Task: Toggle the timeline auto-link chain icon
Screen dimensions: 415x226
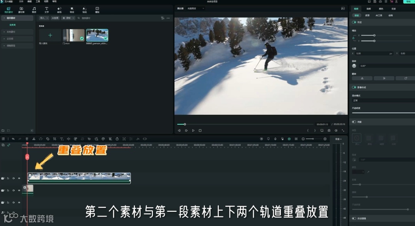Action: (9, 145)
